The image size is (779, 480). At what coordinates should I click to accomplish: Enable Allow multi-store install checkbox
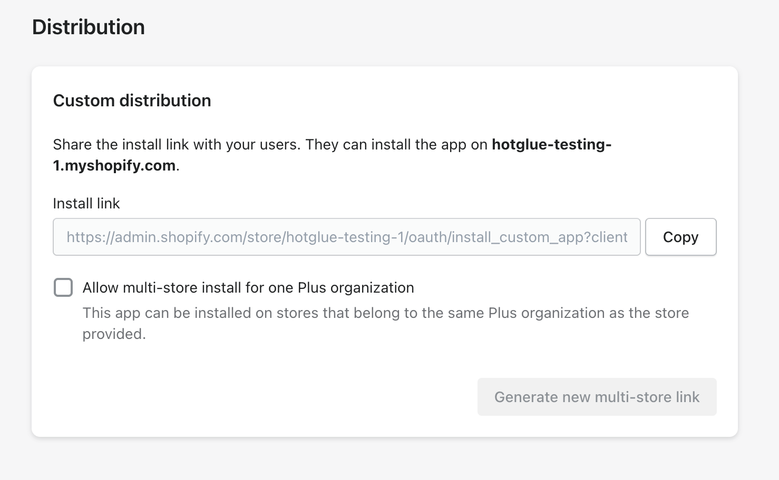63,287
